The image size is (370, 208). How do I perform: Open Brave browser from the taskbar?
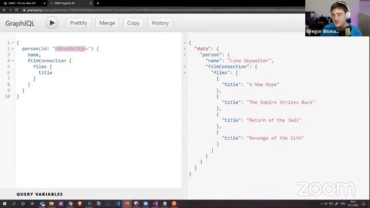point(80,203)
